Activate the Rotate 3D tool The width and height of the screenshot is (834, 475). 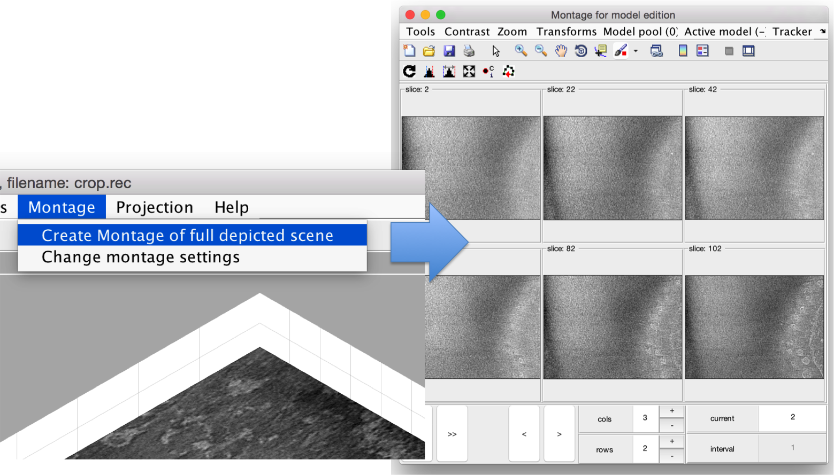(581, 51)
